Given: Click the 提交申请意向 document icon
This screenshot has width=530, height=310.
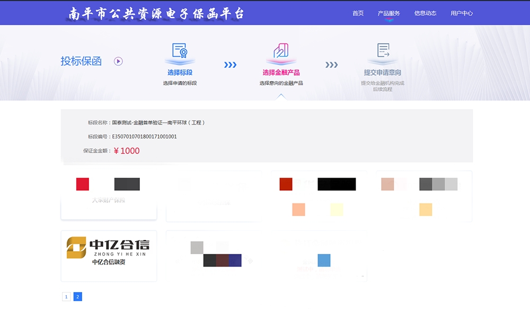Looking at the screenshot, I should click(383, 51).
